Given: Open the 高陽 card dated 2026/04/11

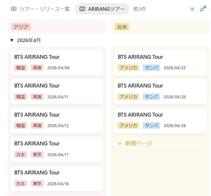Looking at the screenshot, I should (57, 91).
